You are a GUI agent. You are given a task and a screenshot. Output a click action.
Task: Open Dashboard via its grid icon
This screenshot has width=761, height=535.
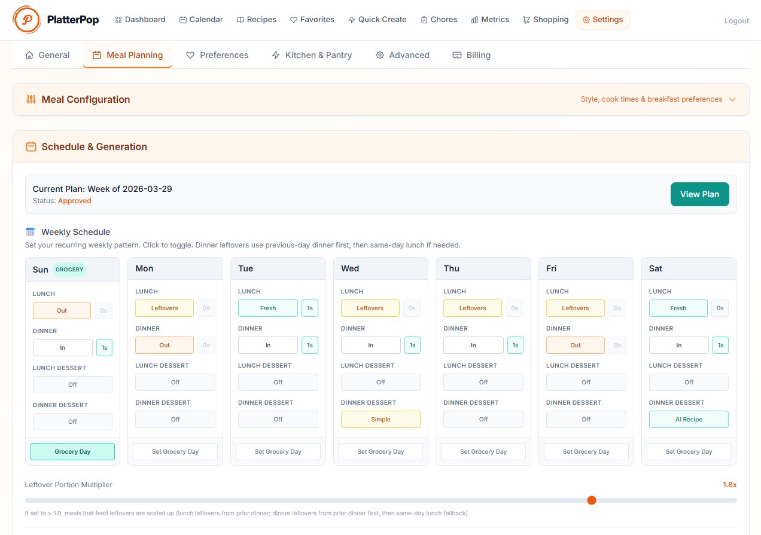[118, 20]
